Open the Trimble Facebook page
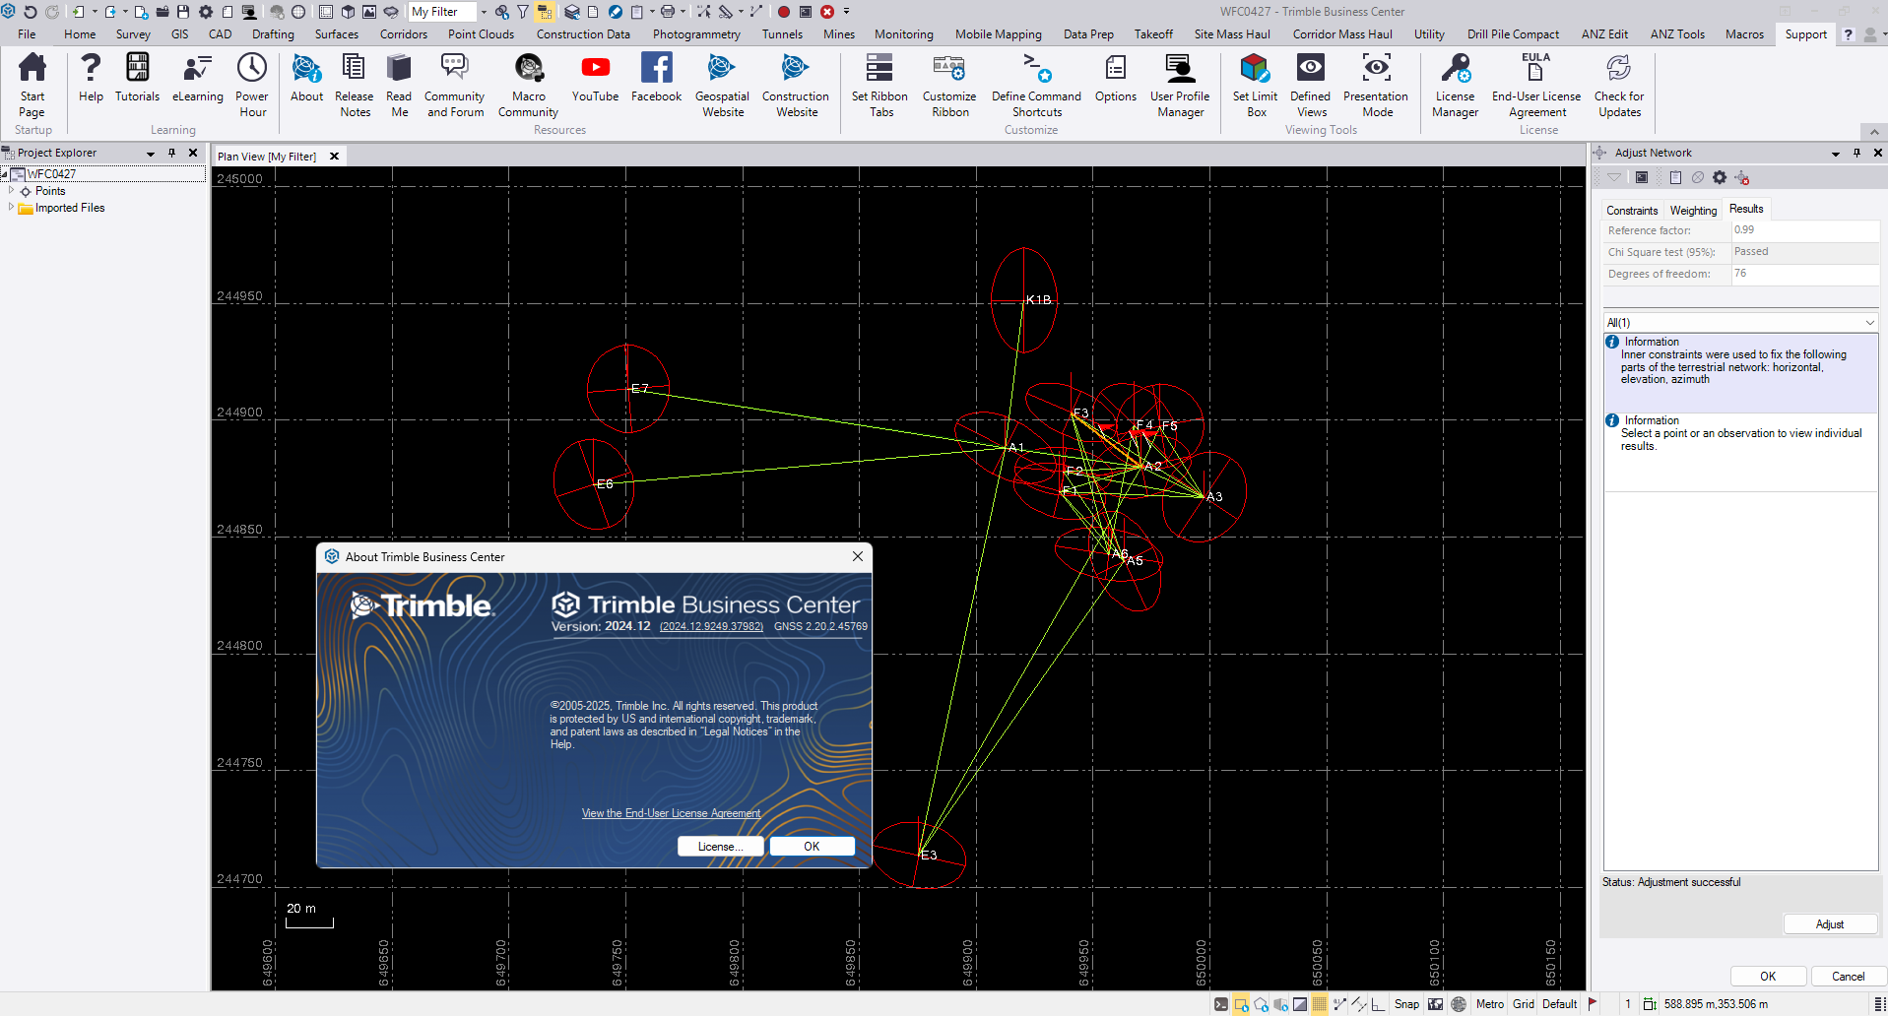Viewport: 1888px width, 1016px height. 656,78
